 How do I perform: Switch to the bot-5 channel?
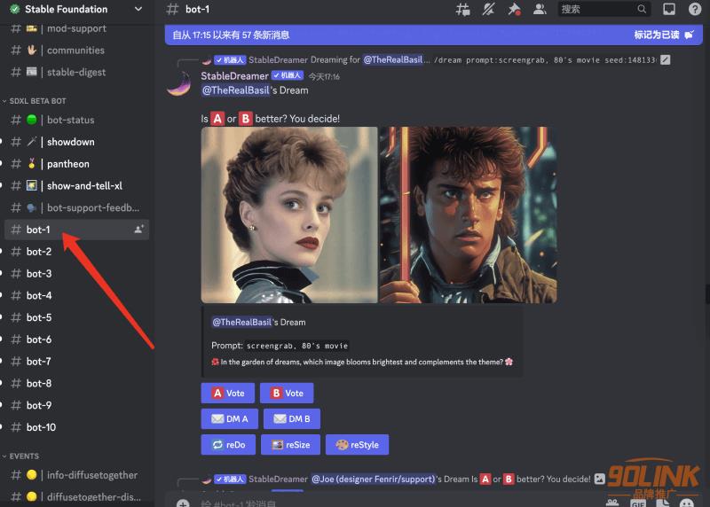[77, 317]
